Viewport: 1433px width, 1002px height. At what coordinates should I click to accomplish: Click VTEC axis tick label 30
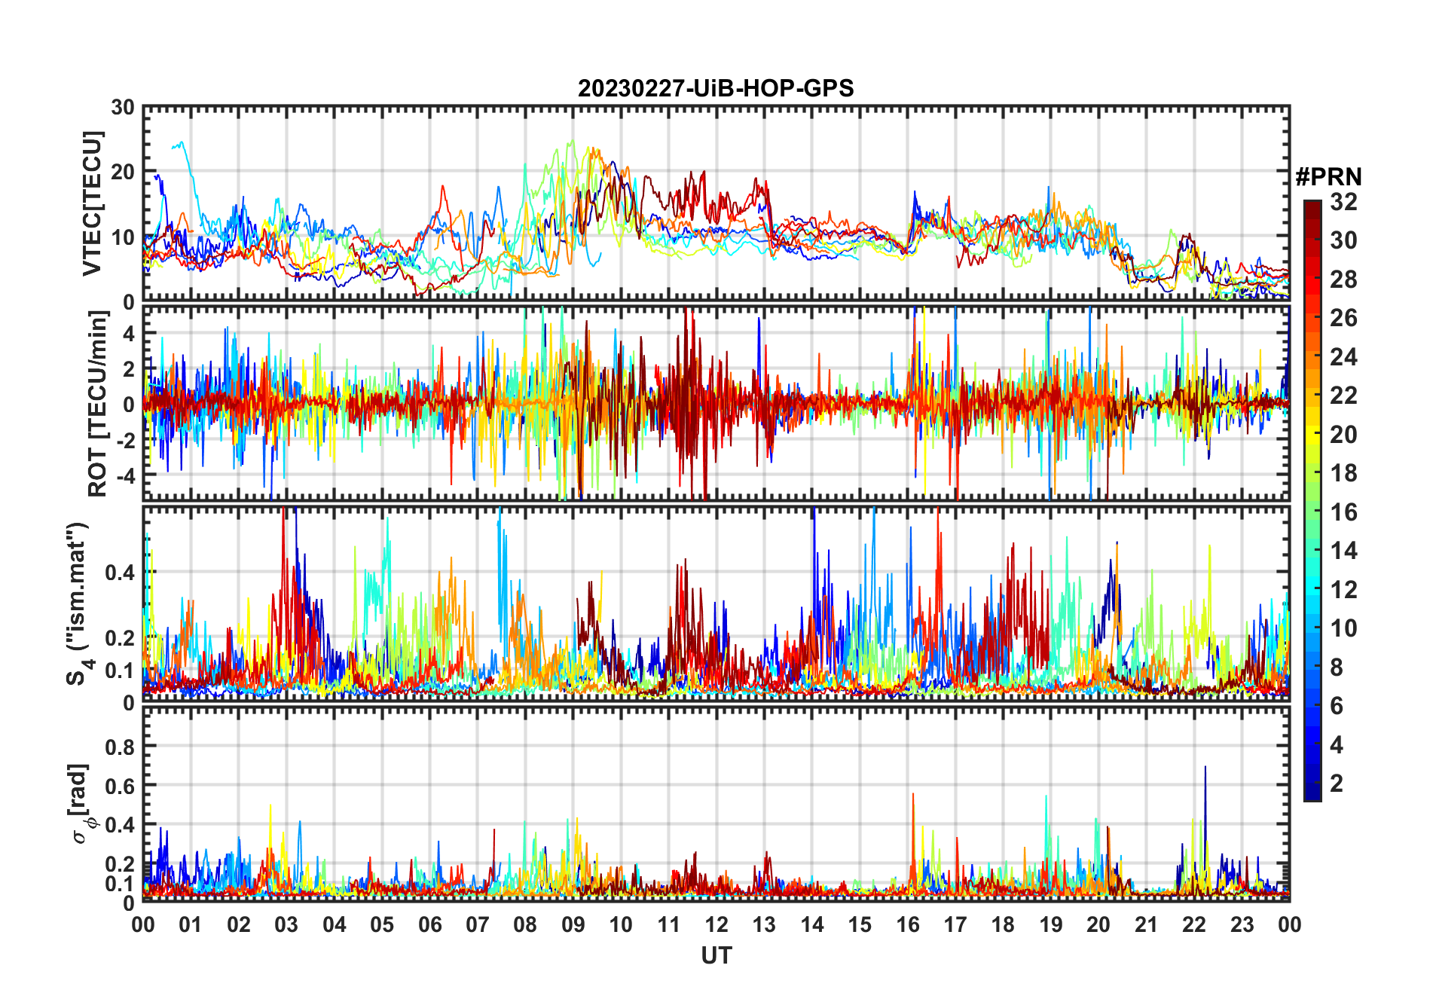[x=123, y=107]
